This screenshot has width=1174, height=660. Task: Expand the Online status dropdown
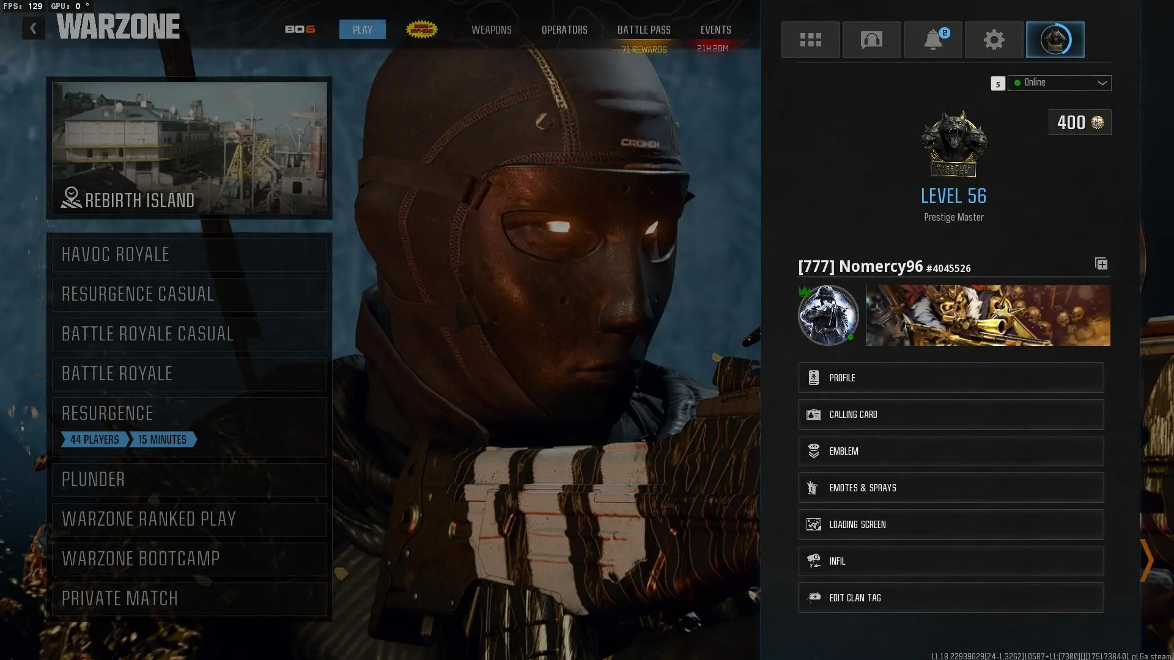click(x=1060, y=82)
